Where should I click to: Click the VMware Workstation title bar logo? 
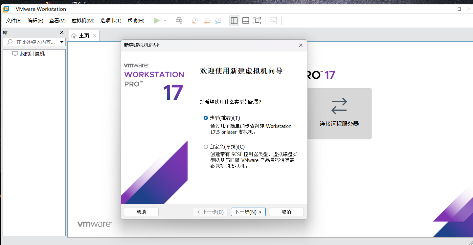[x=6, y=9]
